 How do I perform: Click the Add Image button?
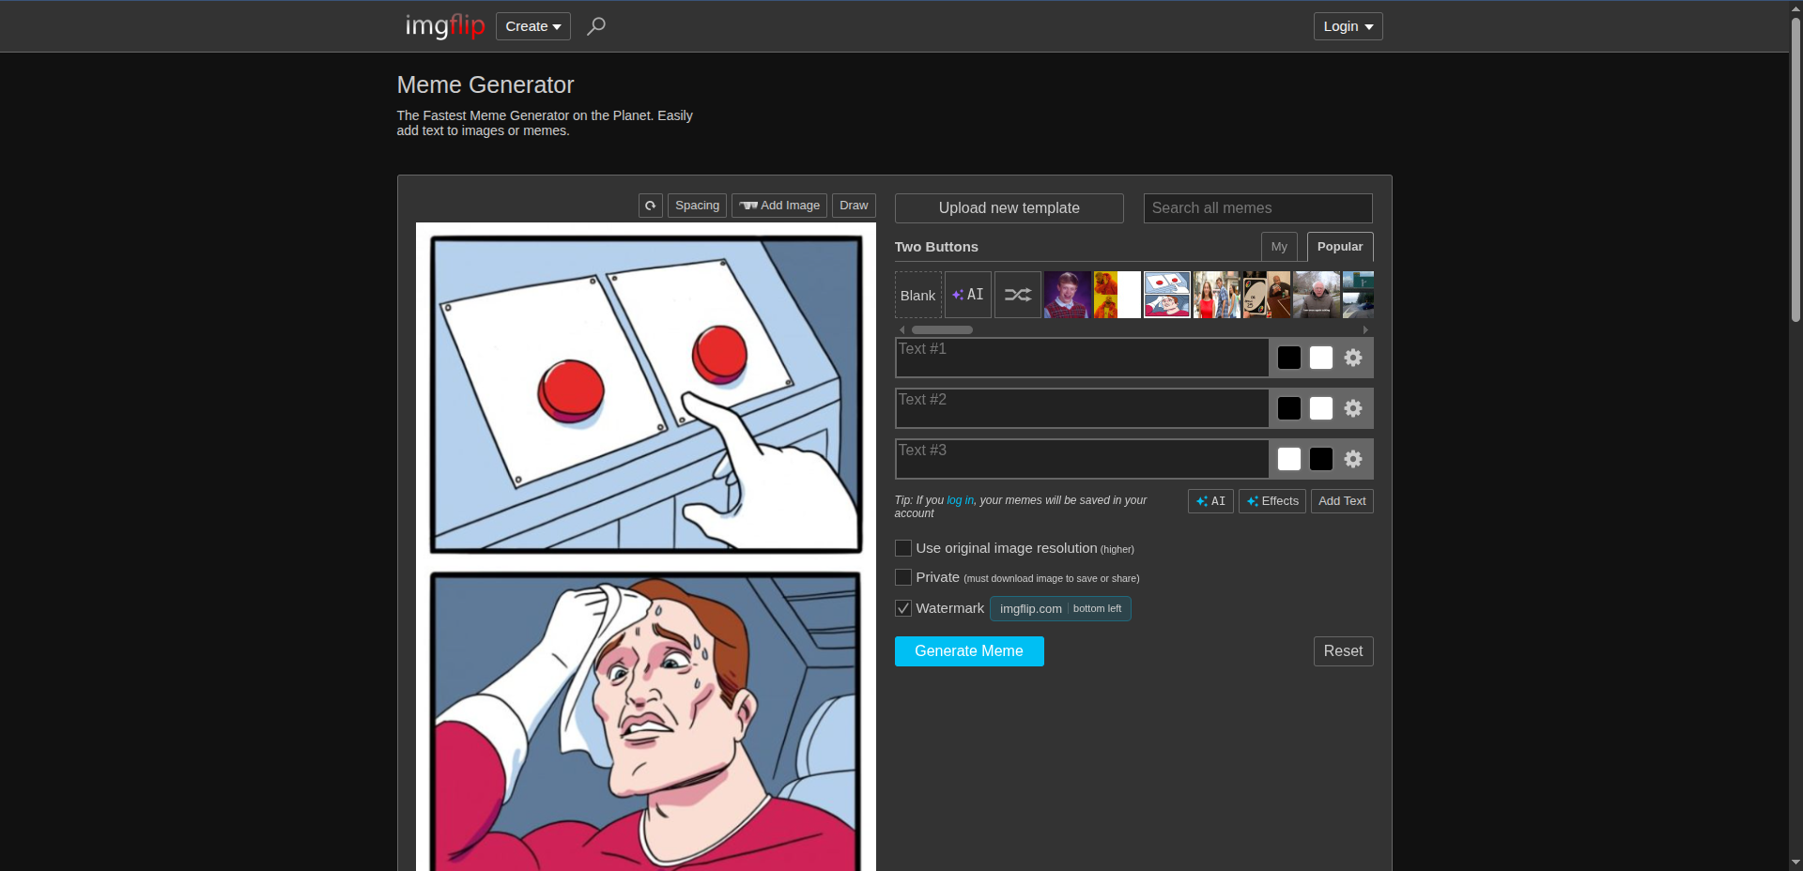click(779, 206)
